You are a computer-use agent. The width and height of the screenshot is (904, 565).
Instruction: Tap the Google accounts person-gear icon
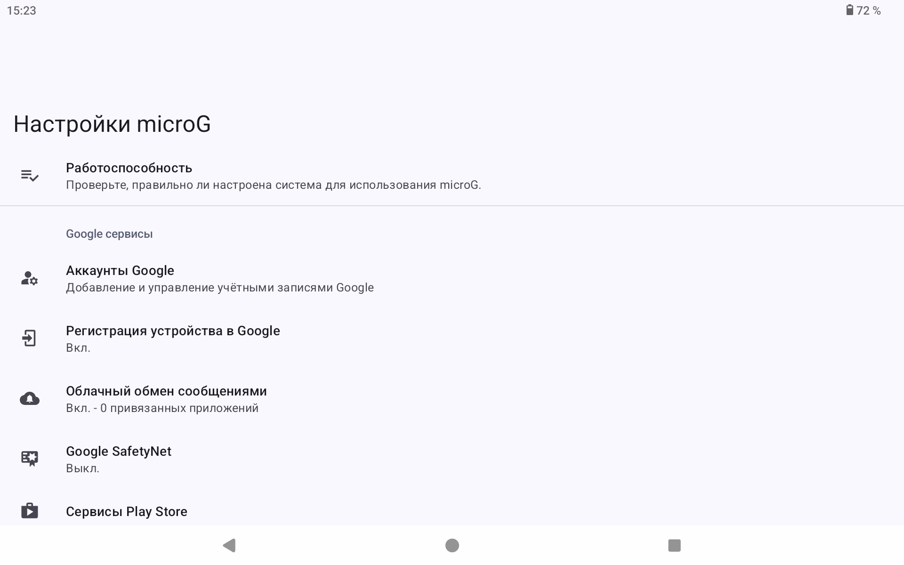pos(29,278)
